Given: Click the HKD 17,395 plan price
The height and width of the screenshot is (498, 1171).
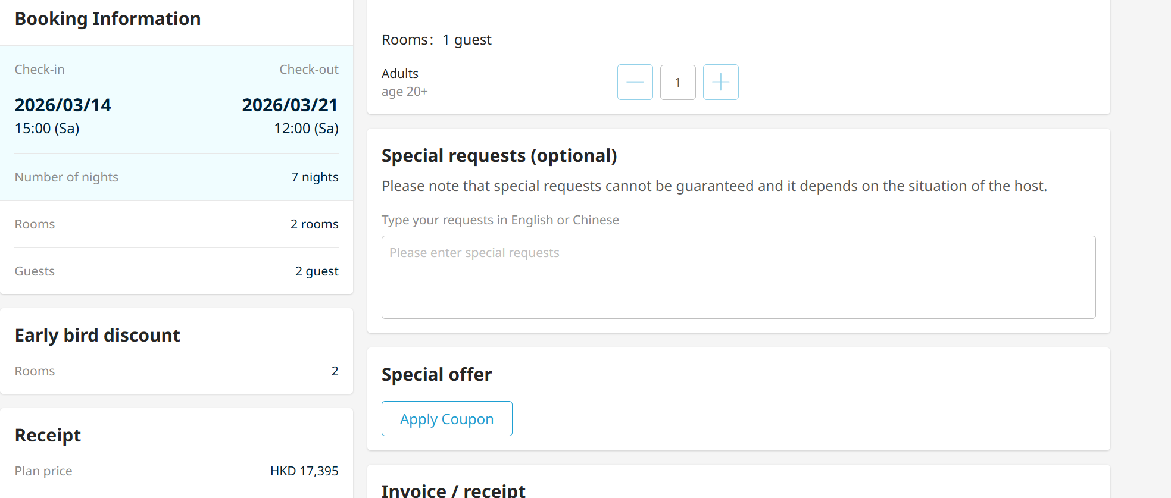Looking at the screenshot, I should [304, 471].
